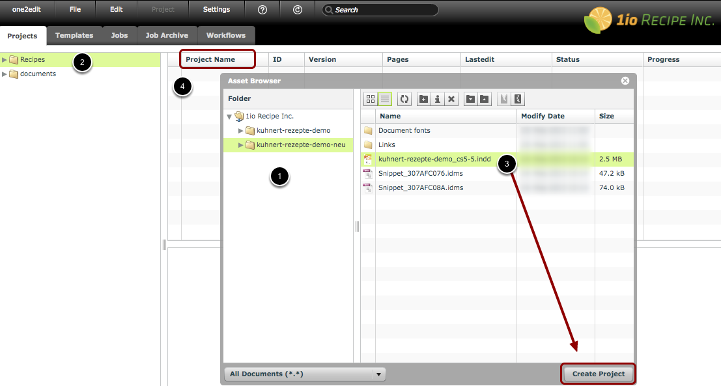The image size is (721, 386).
Task: Click the upload folder icon
Action: point(484,99)
